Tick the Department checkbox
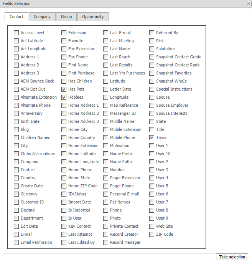The height and width of the screenshot is (263, 252). pyautogui.click(x=16, y=218)
